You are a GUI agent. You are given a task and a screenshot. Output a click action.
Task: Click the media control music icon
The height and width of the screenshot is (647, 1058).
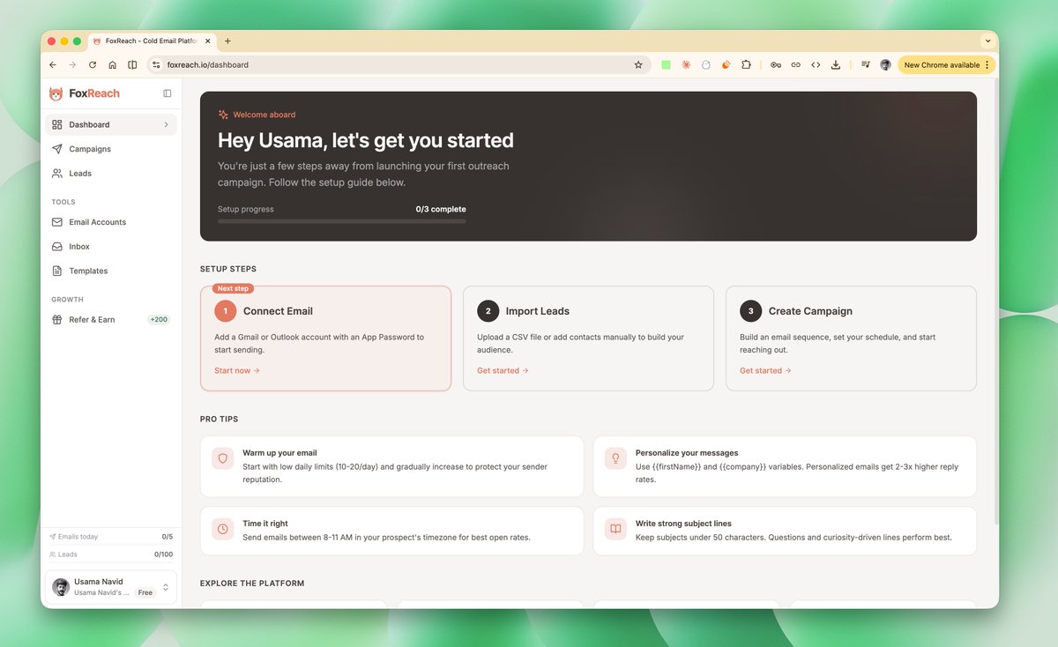click(x=865, y=65)
